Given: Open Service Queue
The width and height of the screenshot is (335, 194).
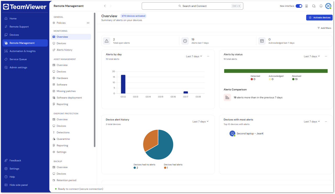Looking at the screenshot, I should tap(25, 59).
